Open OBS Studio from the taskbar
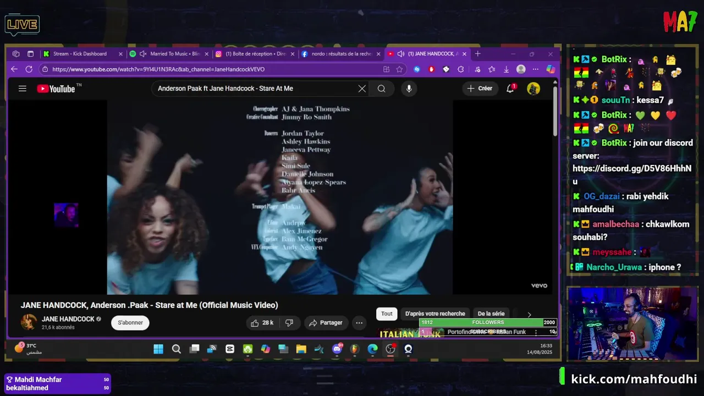This screenshot has height=396, width=704. click(391, 349)
